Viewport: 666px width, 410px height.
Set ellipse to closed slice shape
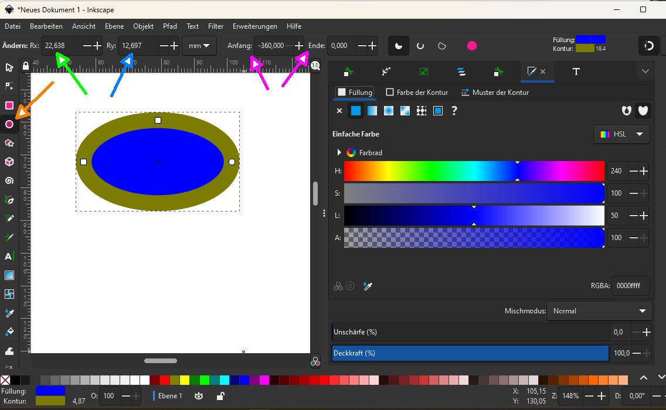(399, 46)
